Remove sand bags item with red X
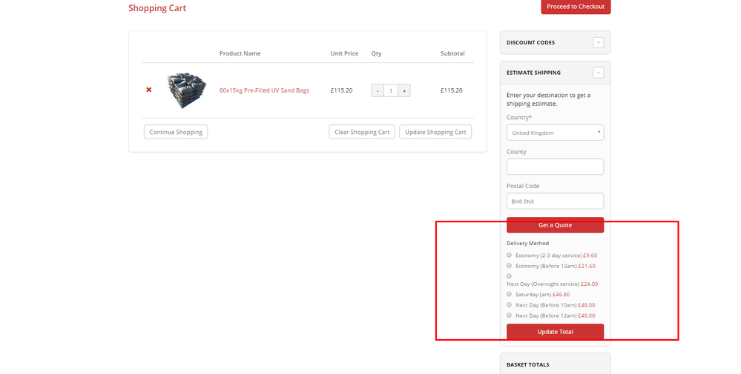Viewport: 741px width, 374px height. coord(148,90)
